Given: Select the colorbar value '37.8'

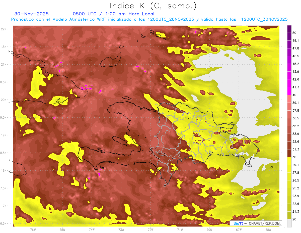Looking at the screenshot, I should (x=296, y=111).
